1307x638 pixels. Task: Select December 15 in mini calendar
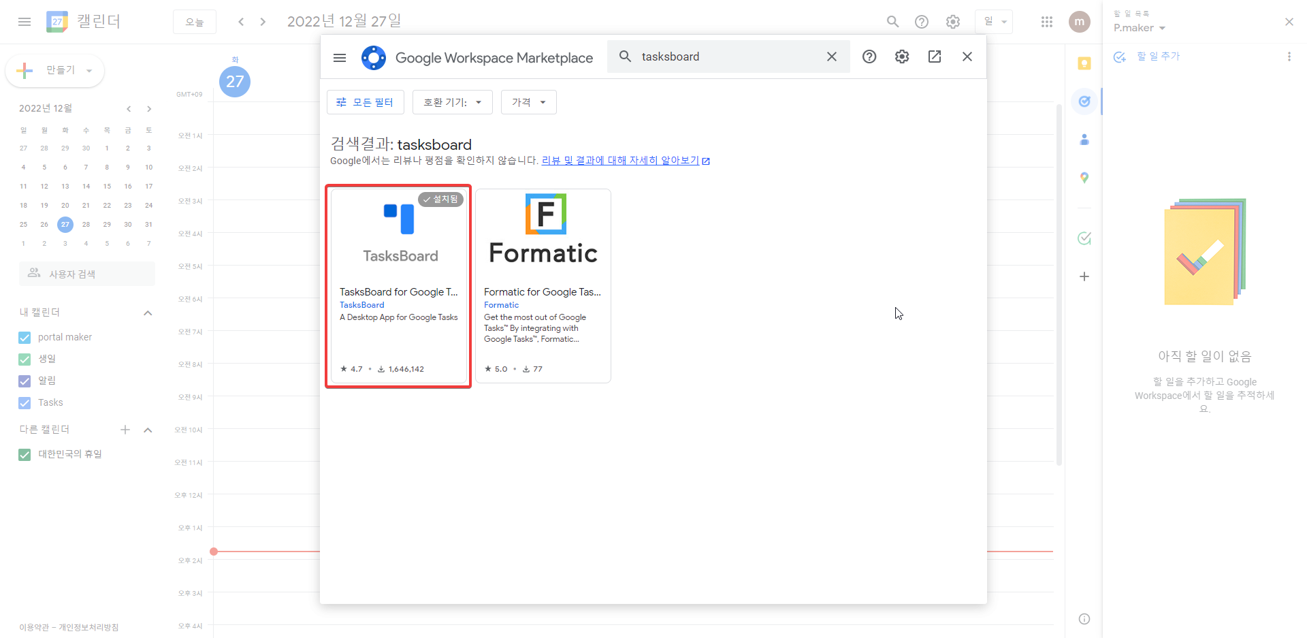click(x=107, y=186)
